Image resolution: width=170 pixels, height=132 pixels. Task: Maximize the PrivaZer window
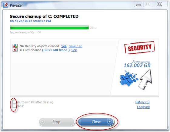click(x=148, y=4)
